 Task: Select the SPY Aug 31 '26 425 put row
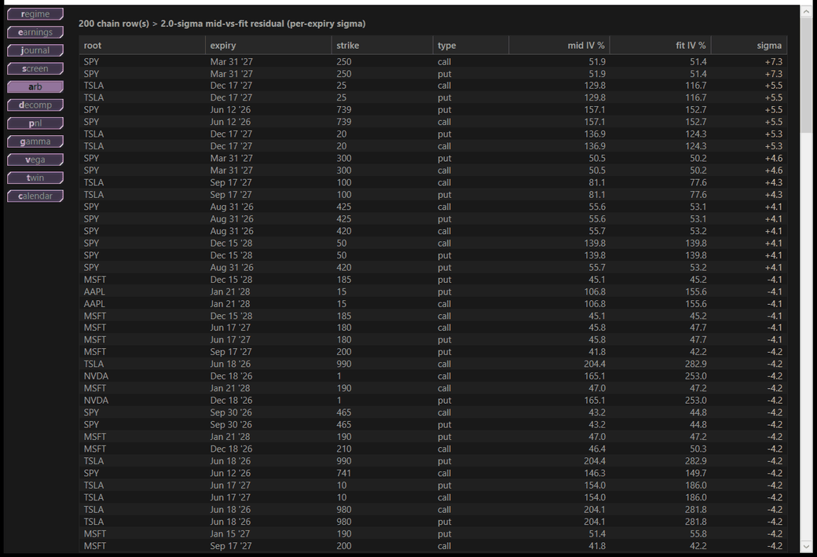point(433,219)
